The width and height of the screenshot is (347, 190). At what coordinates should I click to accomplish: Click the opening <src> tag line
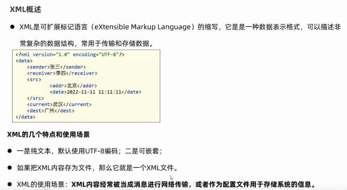point(34,80)
